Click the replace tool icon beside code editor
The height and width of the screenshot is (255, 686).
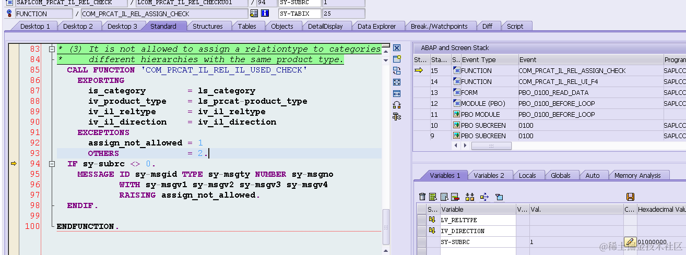(397, 71)
